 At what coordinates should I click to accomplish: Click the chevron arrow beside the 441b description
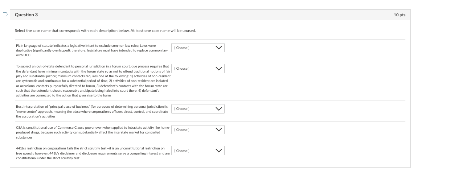[x=218, y=151]
